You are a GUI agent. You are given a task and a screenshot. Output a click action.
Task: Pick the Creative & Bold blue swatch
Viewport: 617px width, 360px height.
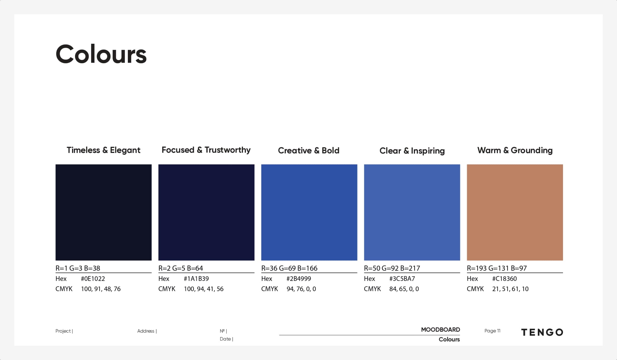pyautogui.click(x=309, y=212)
